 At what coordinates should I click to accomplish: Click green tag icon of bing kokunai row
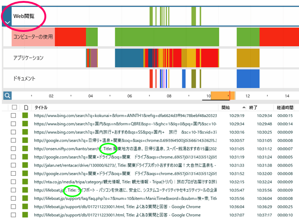point(25,115)
